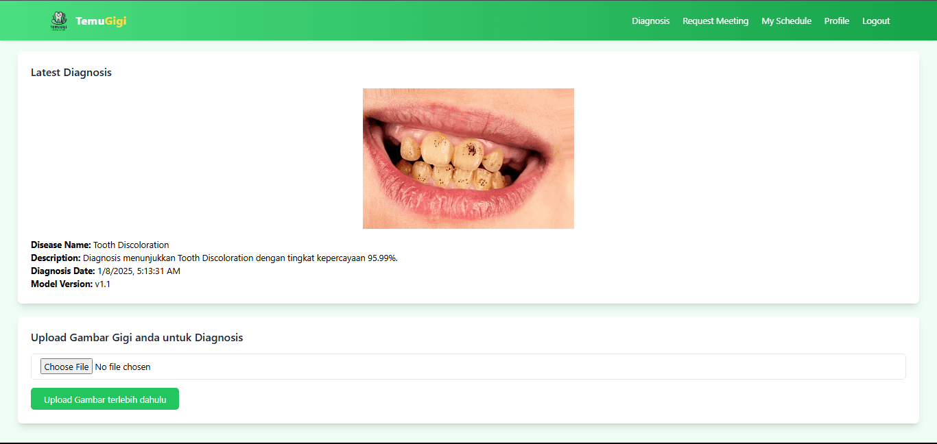Click 'Upload Gambar terlebih dahulu' green button
Screen dimensions: 937x444
[x=105, y=399]
